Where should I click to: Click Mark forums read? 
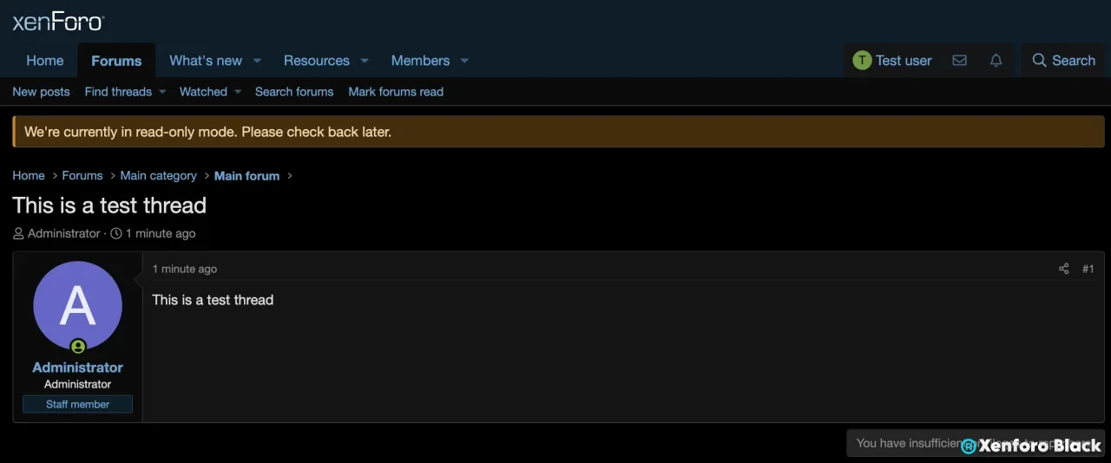[x=396, y=92]
